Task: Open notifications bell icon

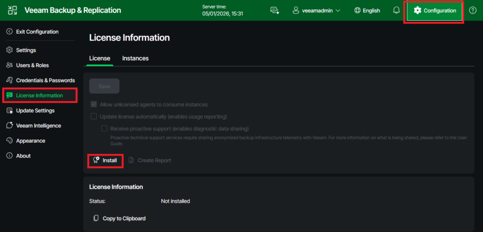Action: pyautogui.click(x=396, y=10)
